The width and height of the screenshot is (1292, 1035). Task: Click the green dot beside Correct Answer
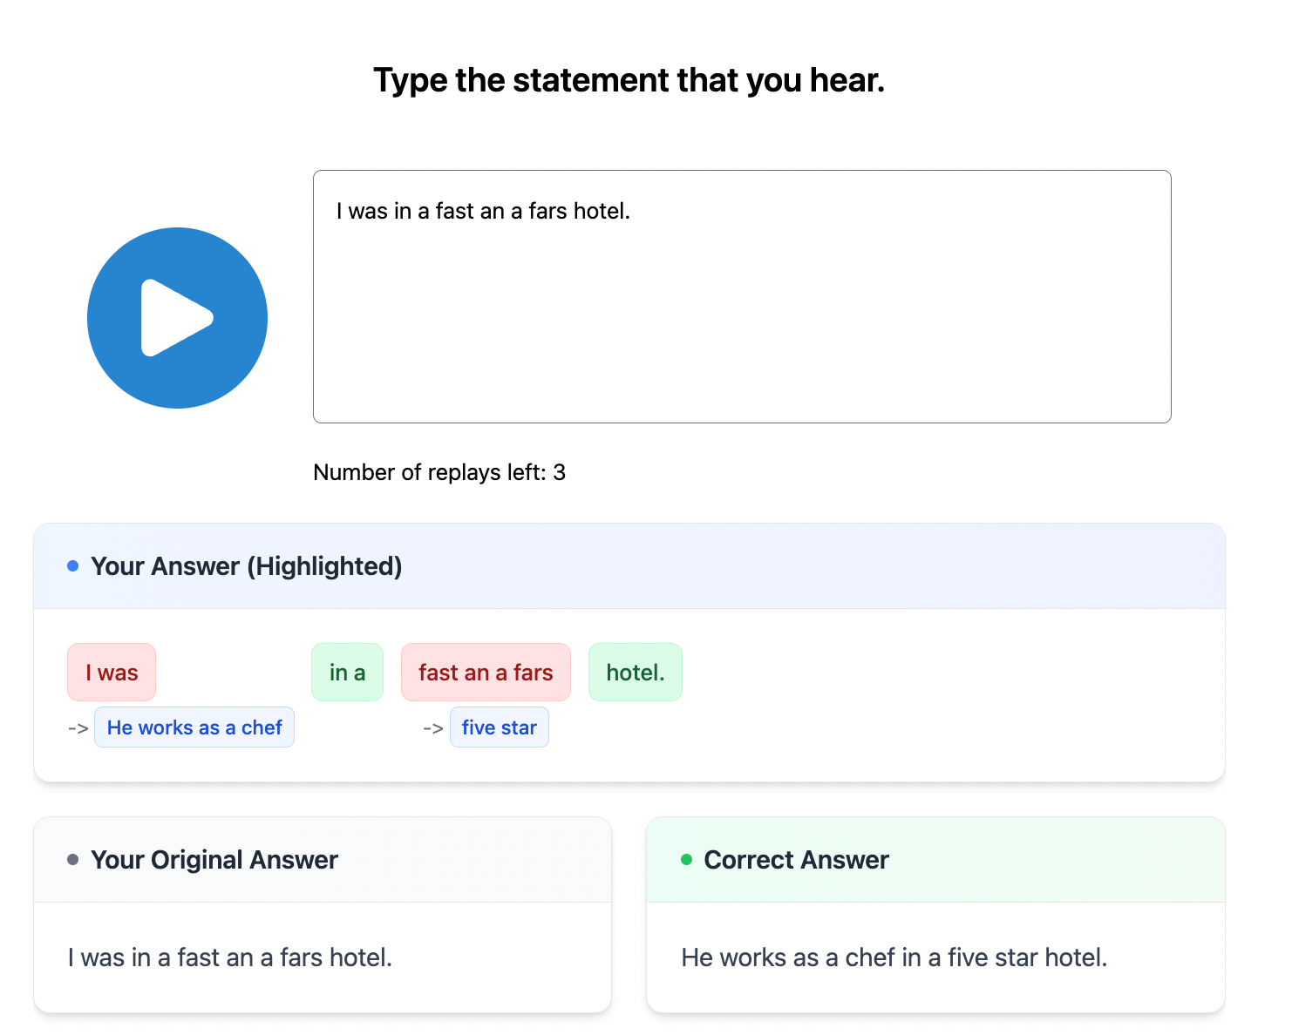[686, 860]
